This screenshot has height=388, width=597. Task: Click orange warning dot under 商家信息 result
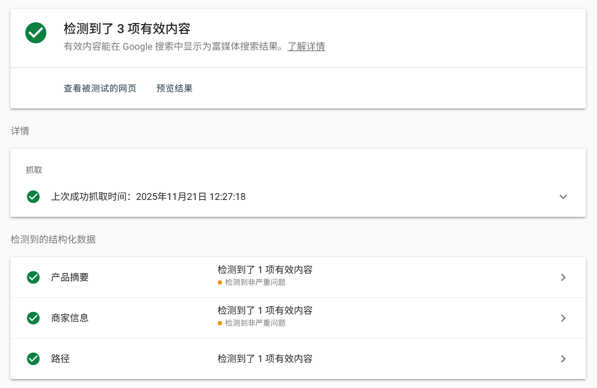[x=220, y=323]
